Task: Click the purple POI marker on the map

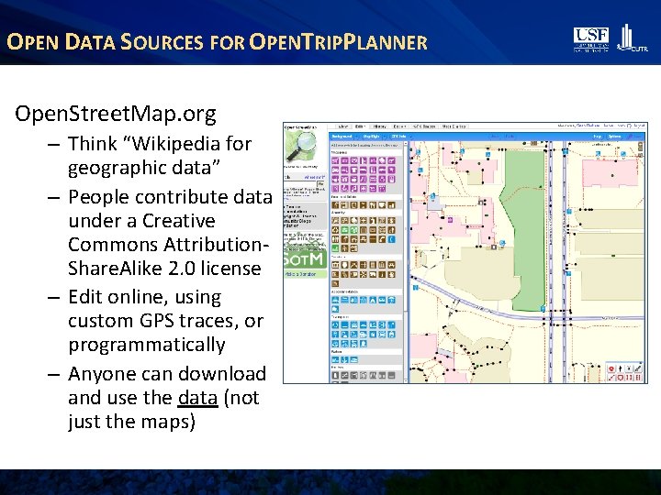Action: coord(450,220)
